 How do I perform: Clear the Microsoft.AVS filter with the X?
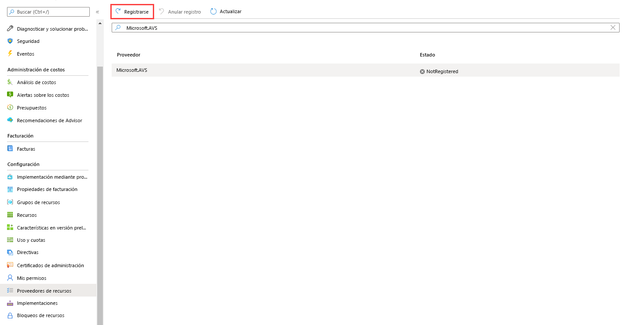[613, 27]
